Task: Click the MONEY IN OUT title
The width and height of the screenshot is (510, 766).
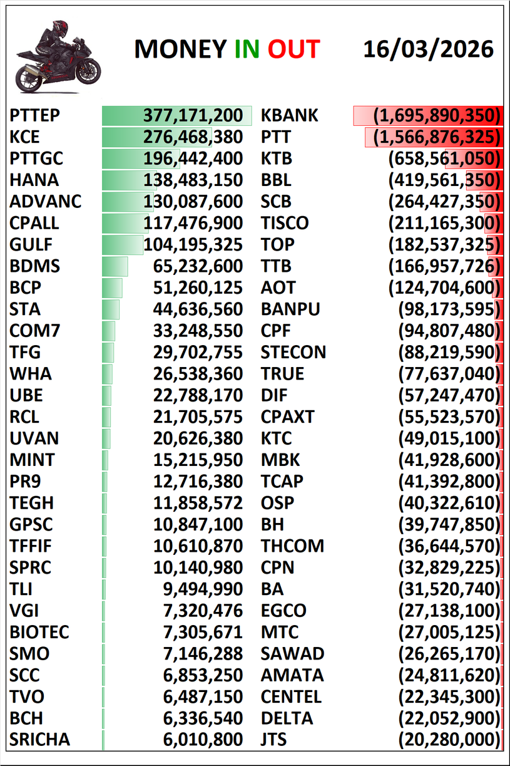Action: [x=227, y=49]
